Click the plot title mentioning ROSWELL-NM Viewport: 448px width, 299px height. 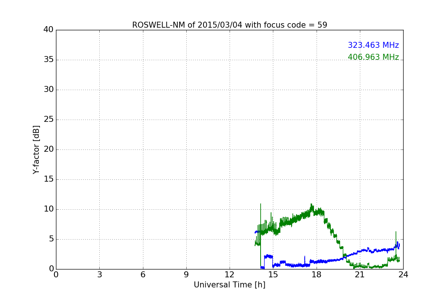[230, 25]
